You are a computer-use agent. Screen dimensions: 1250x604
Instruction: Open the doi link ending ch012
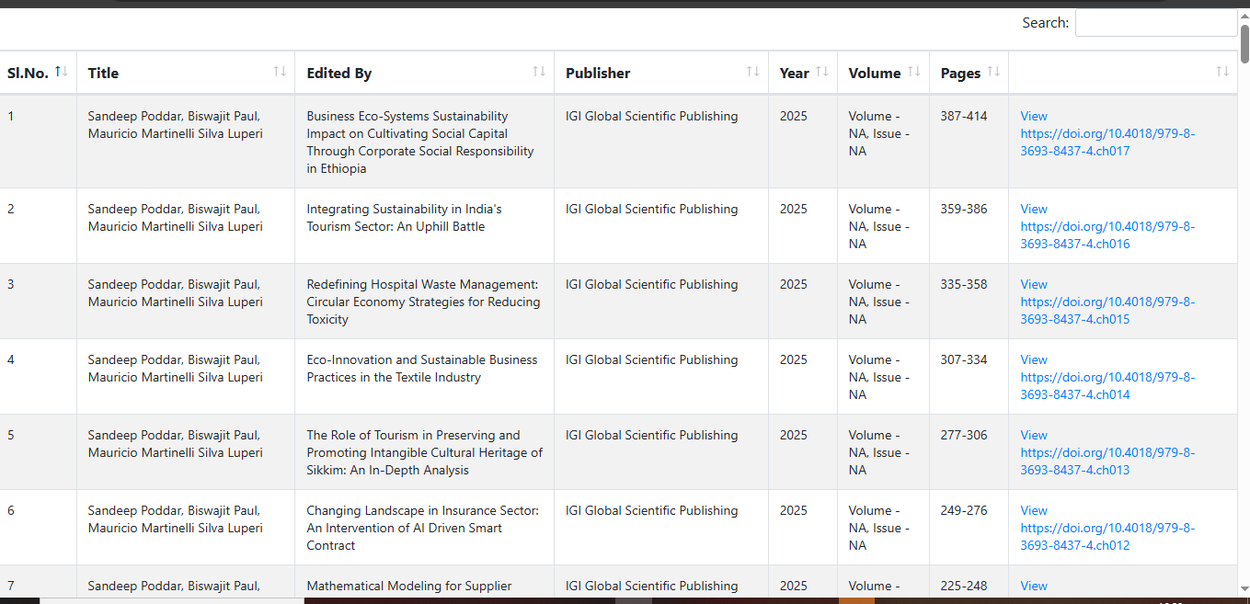pos(1107,537)
